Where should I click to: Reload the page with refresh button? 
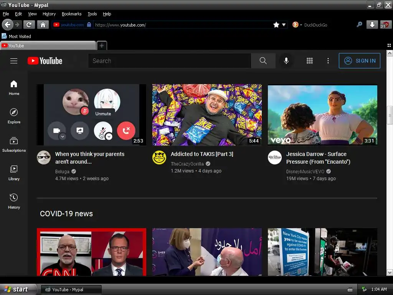click(29, 25)
